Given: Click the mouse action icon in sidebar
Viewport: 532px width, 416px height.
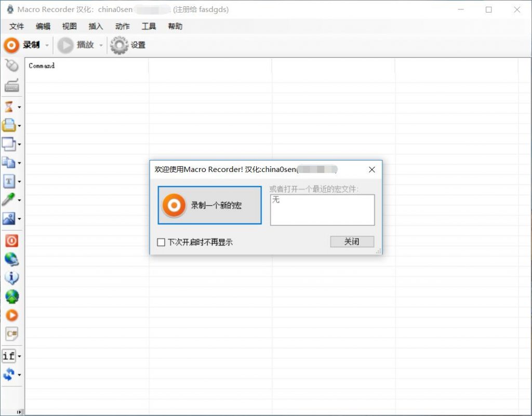Looking at the screenshot, I should pos(11,65).
